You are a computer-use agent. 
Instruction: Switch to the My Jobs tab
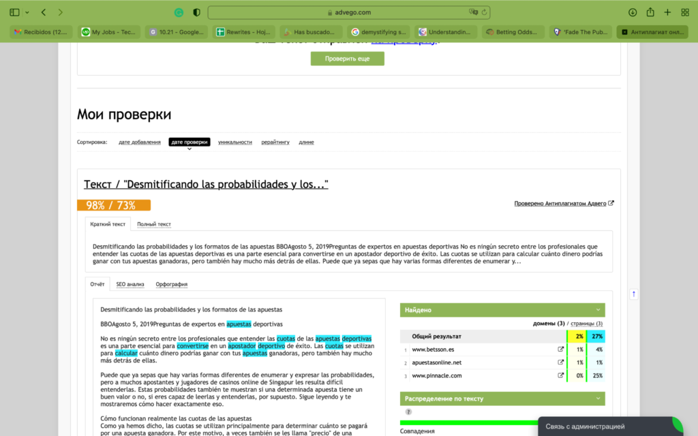pyautogui.click(x=108, y=32)
